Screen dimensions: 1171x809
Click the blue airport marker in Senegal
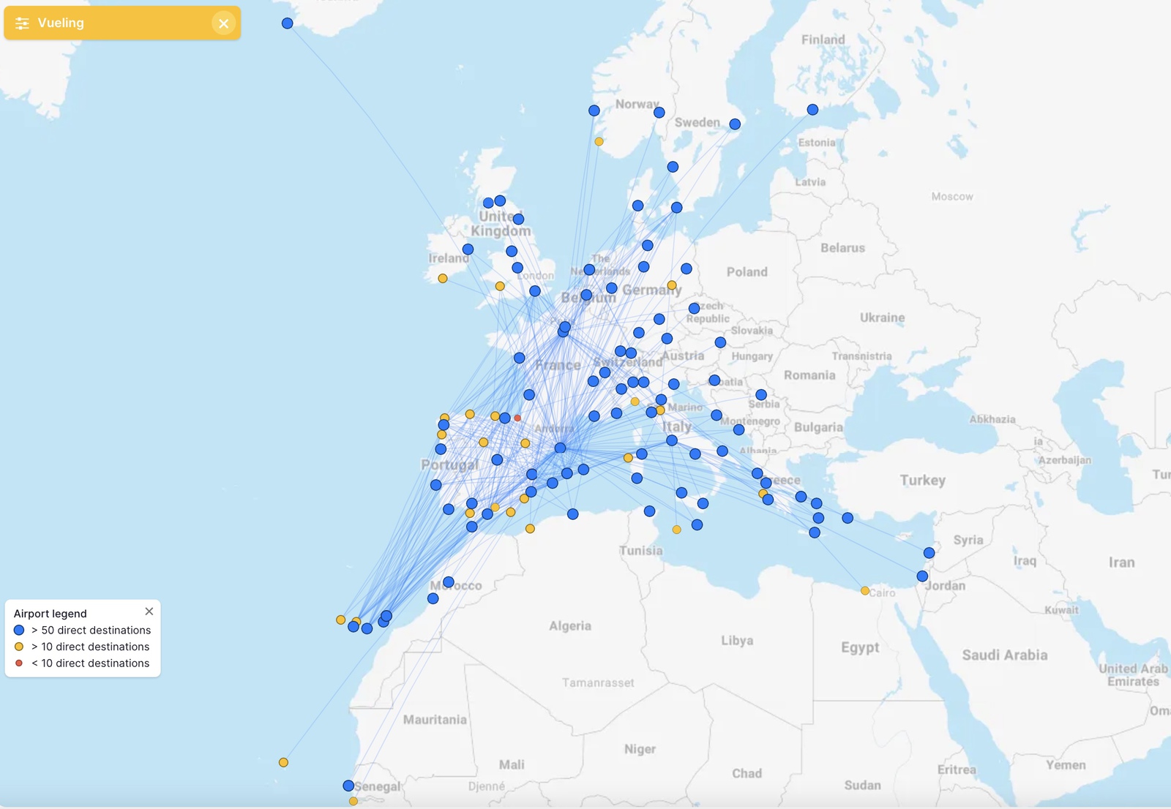pyautogui.click(x=348, y=786)
